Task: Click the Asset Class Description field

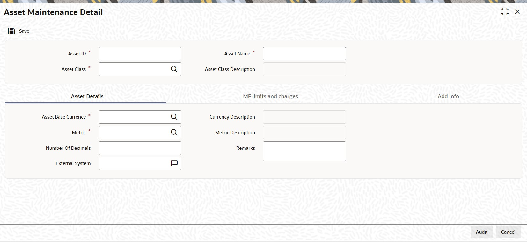Action: [304, 69]
